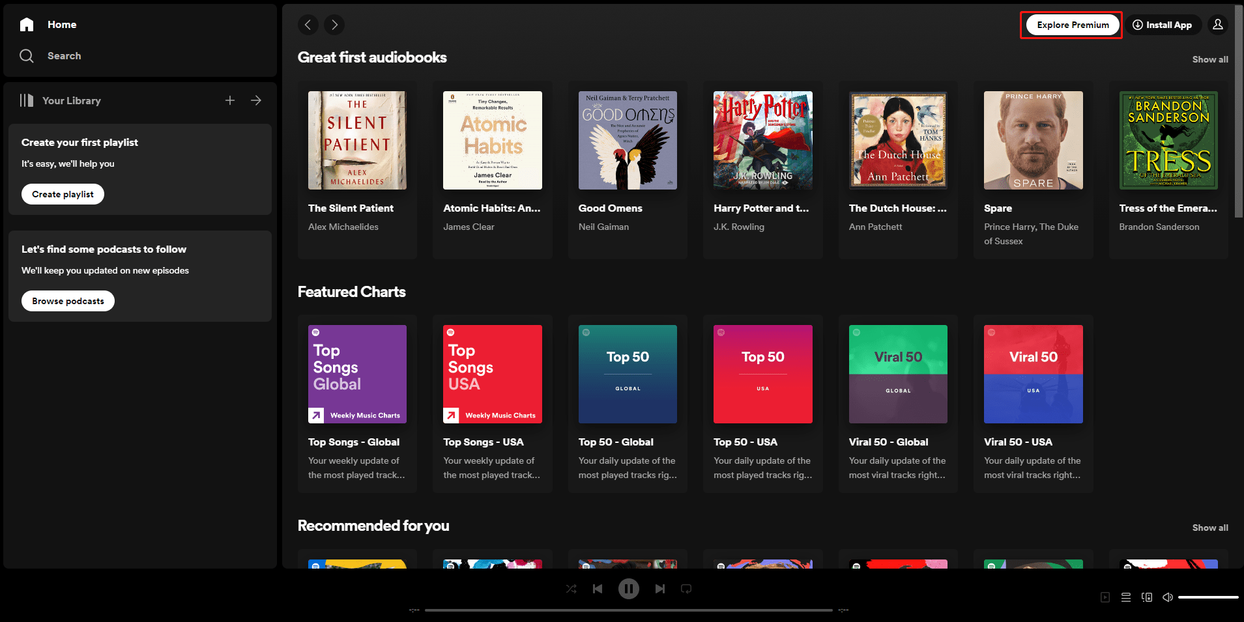Screen dimensions: 1244x622
Task: Open Viral 50 Global cover
Action: [x=898, y=374]
